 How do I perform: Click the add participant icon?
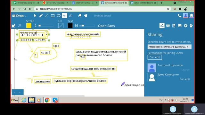191,26
